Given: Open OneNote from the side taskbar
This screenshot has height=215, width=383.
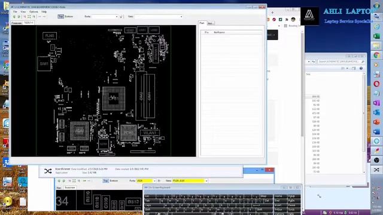Looking at the screenshot, I should coord(376,103).
